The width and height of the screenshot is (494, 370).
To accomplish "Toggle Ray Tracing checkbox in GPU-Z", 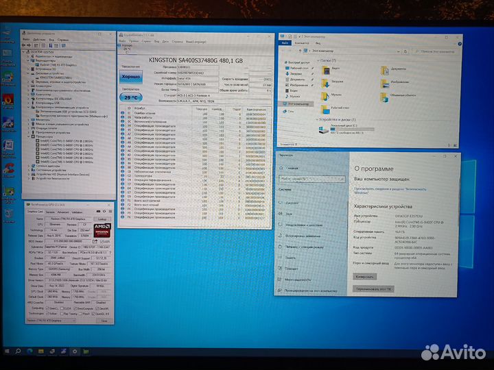I will [x=62, y=314].
